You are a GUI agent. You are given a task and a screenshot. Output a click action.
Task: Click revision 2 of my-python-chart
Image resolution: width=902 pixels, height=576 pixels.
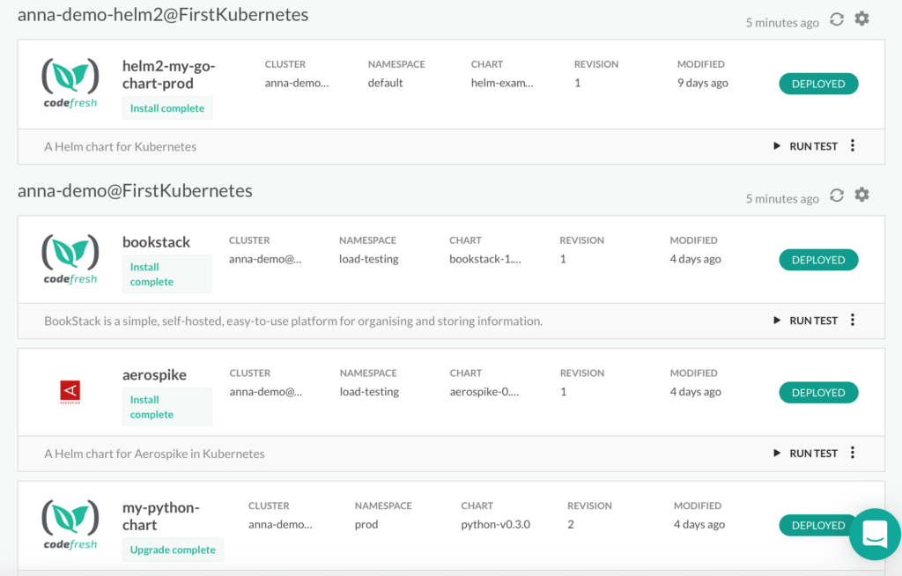(x=571, y=525)
